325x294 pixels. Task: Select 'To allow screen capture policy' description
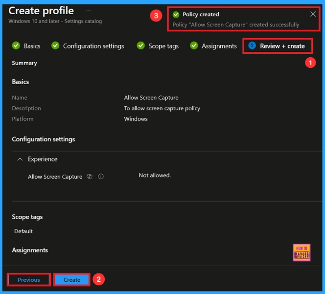point(162,108)
